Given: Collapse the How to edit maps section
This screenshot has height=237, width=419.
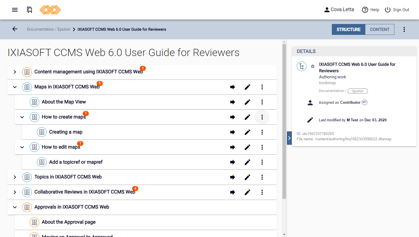Looking at the screenshot, I should 22,147.
